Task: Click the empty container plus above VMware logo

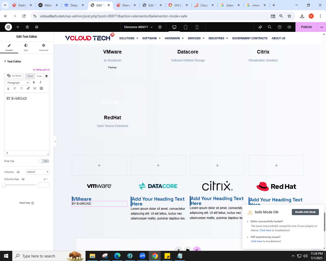Action: (99, 165)
